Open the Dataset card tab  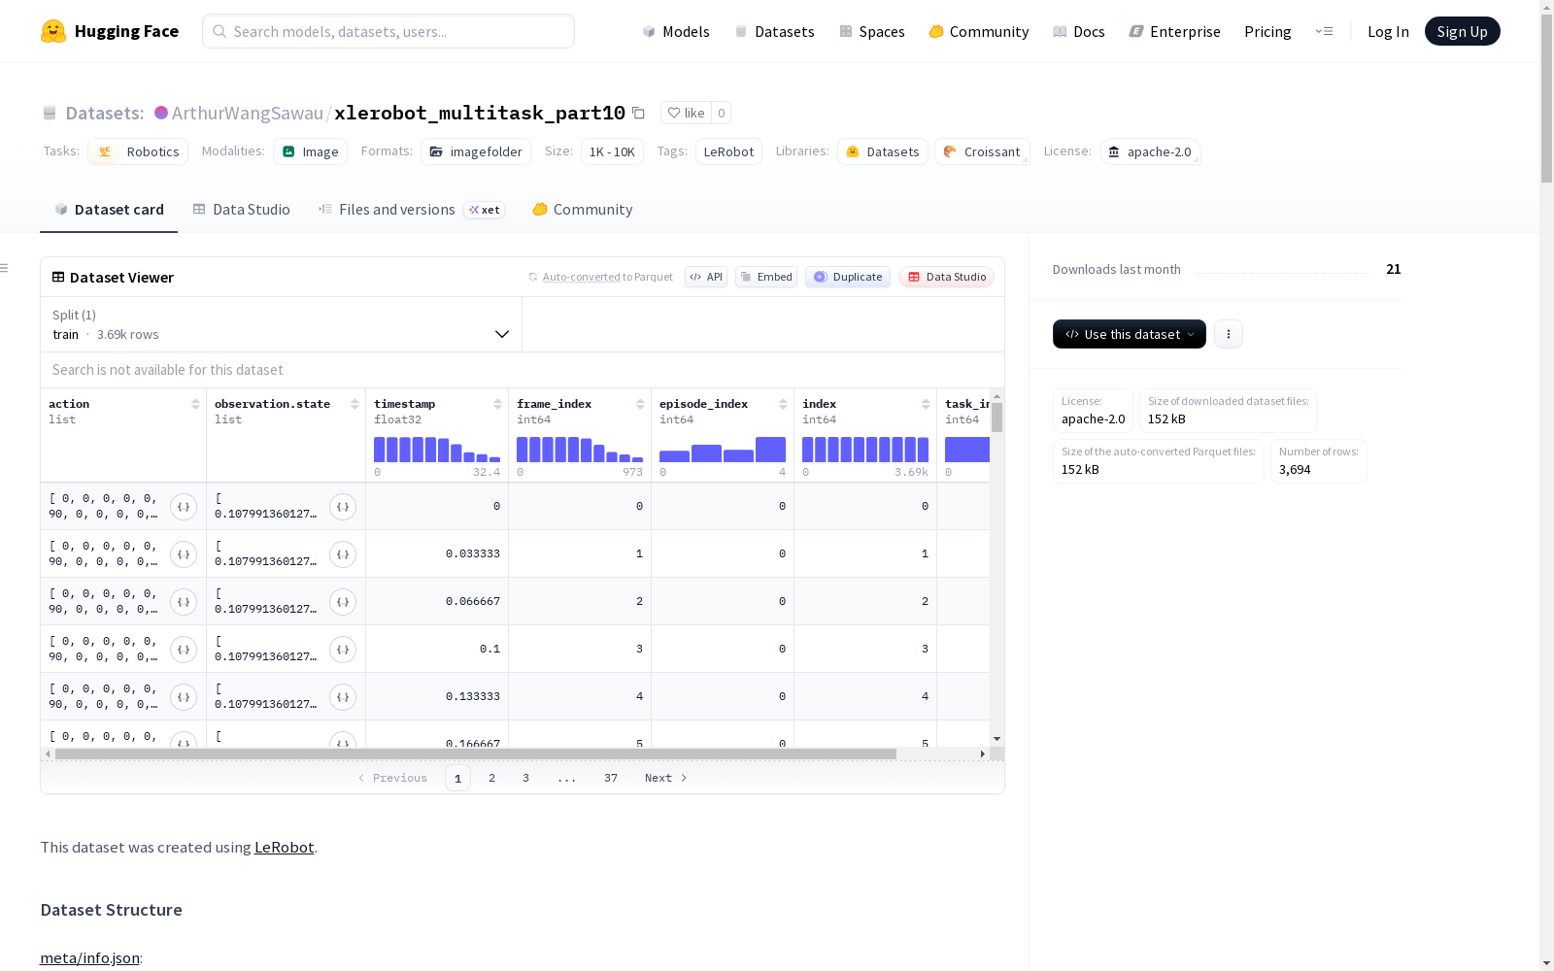109,210
